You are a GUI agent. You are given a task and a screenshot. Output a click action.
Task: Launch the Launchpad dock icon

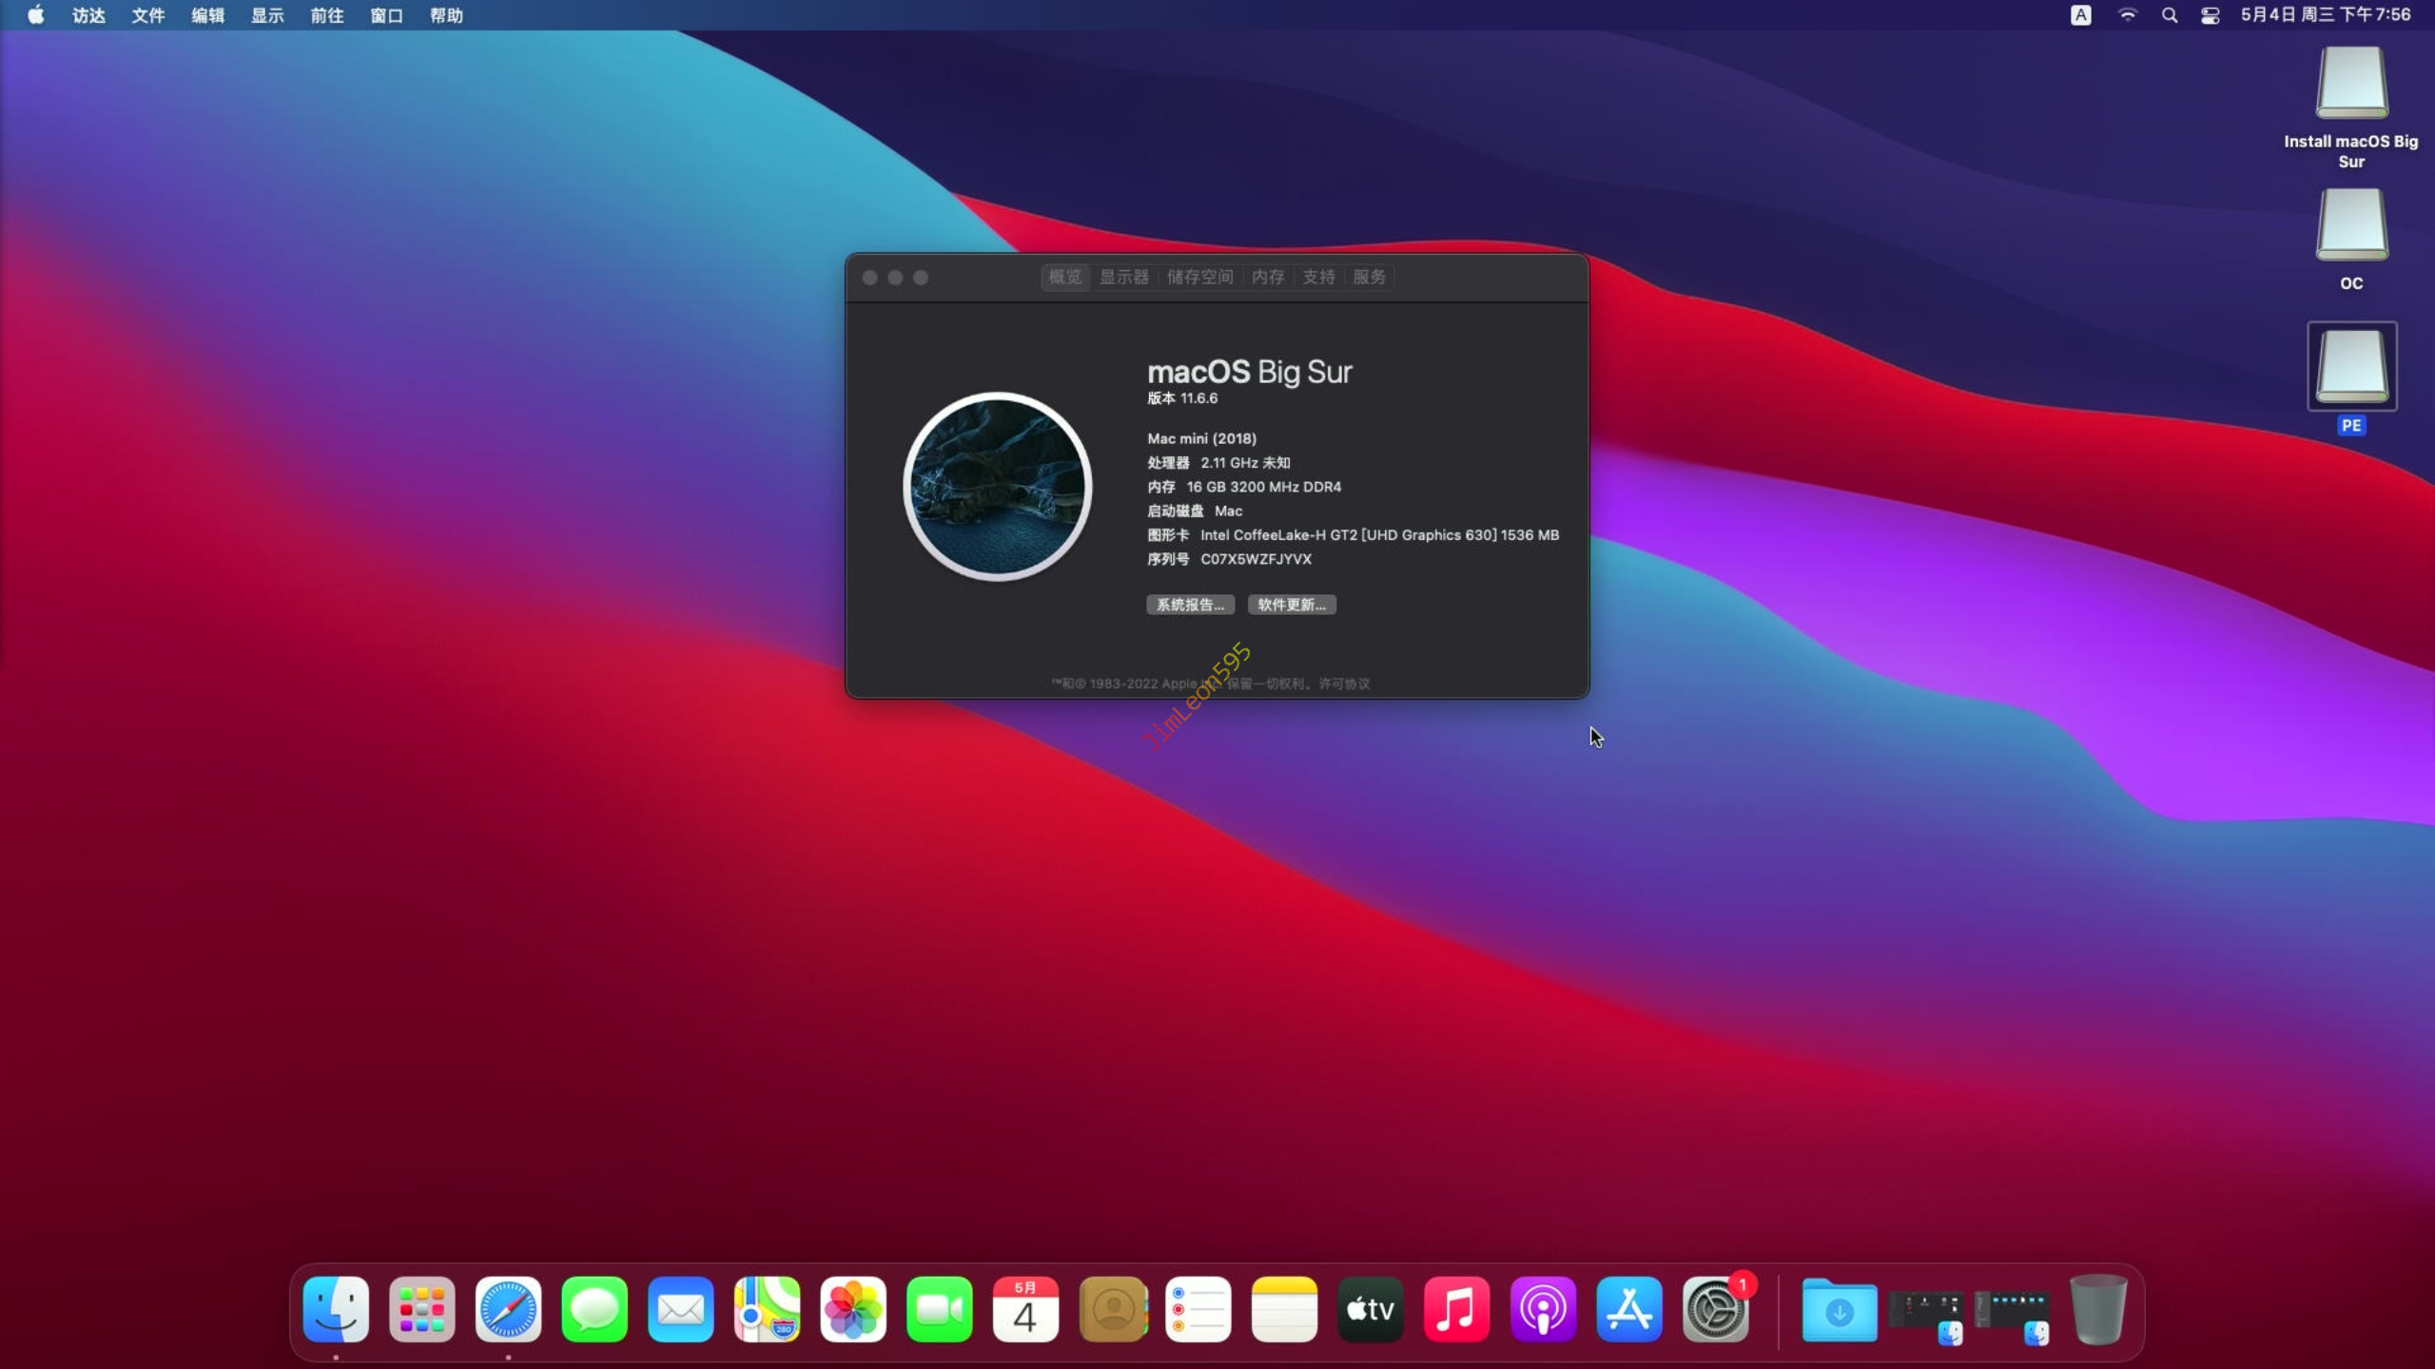coord(422,1309)
